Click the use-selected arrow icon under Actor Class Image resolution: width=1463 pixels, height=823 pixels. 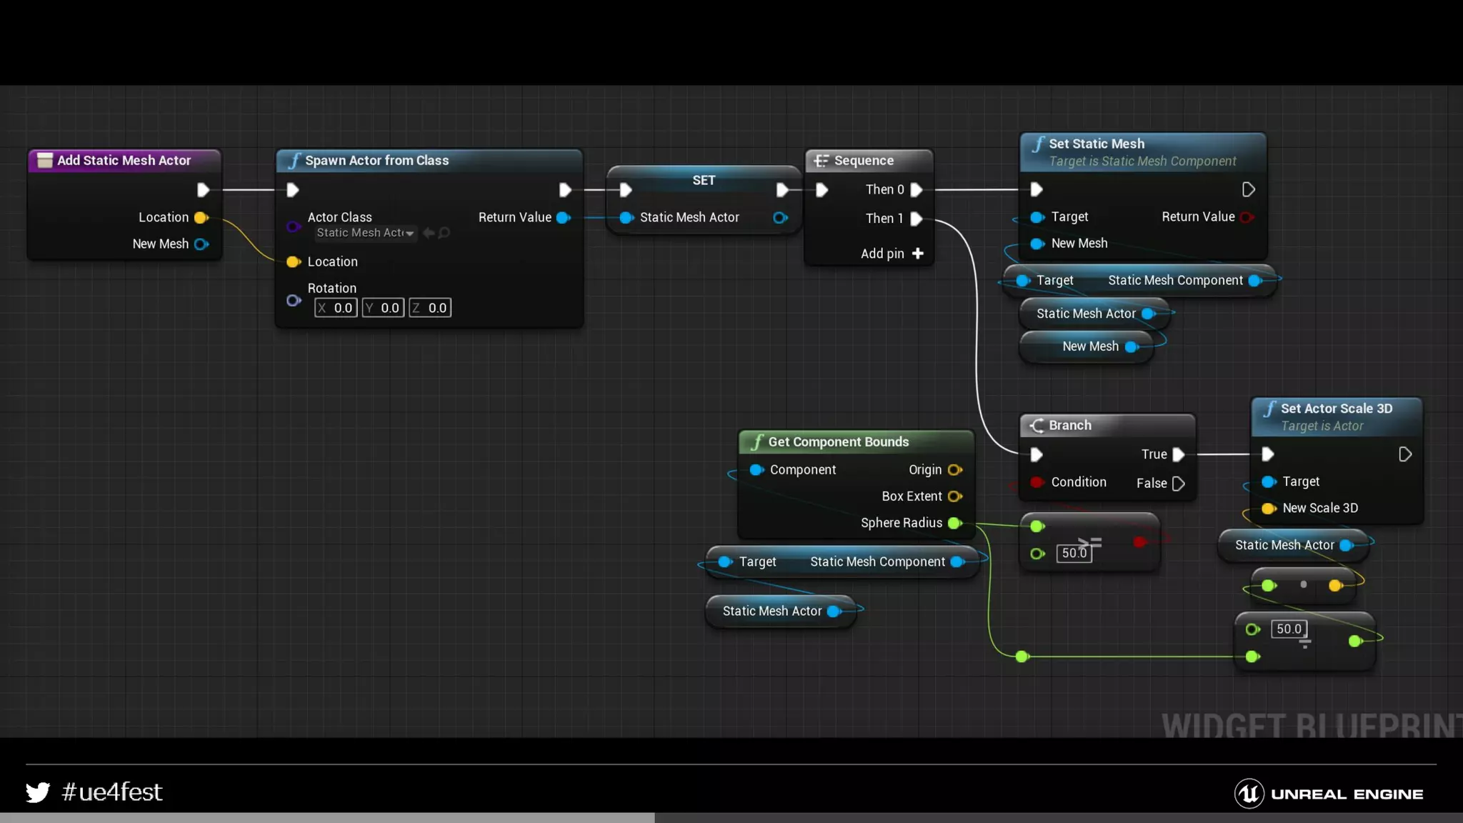pos(429,233)
